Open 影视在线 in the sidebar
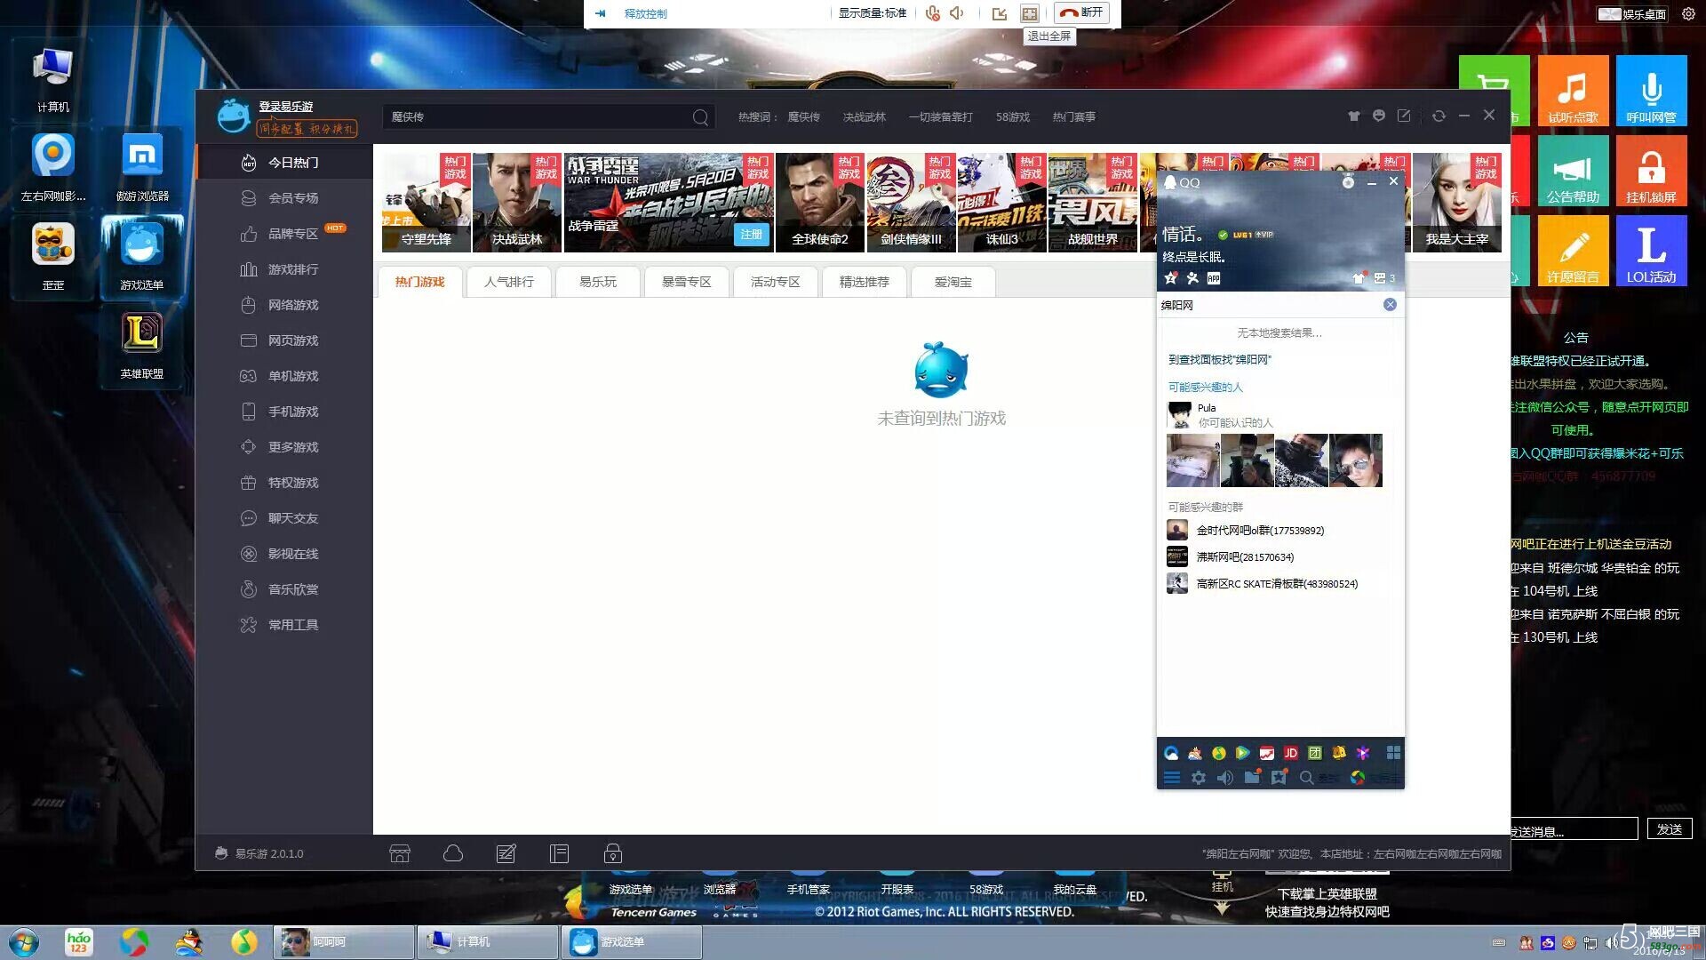1706x960 pixels. coord(283,554)
